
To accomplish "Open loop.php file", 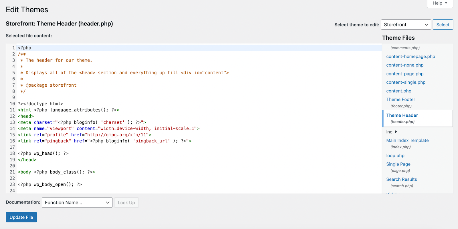I will click(395, 156).
